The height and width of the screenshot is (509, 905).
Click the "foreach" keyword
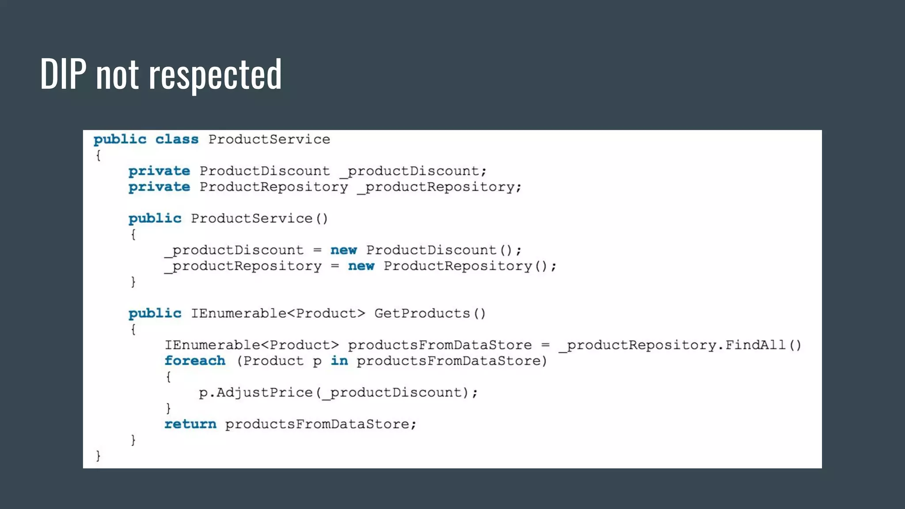tap(195, 361)
